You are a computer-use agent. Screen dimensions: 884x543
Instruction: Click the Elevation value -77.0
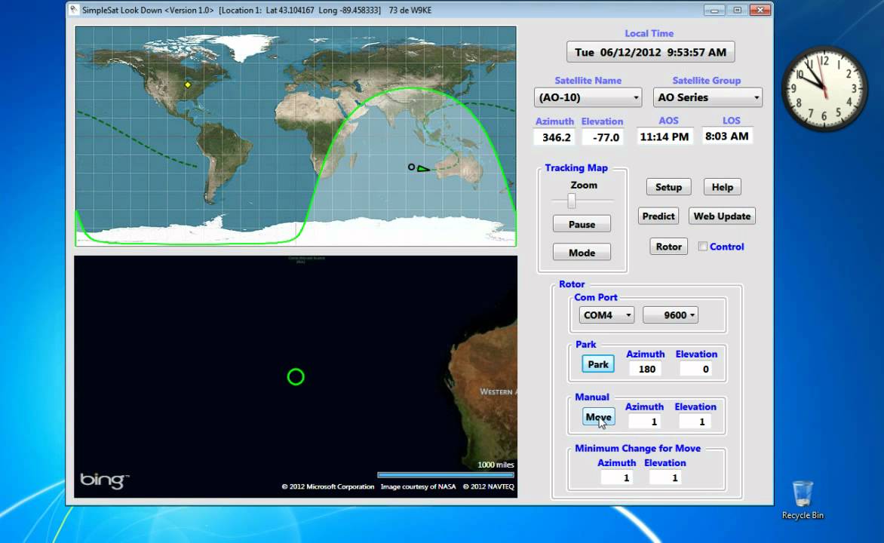coord(604,137)
